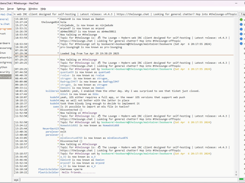Click the user count button above user list
This screenshot has height=183, width=245.
242,14
